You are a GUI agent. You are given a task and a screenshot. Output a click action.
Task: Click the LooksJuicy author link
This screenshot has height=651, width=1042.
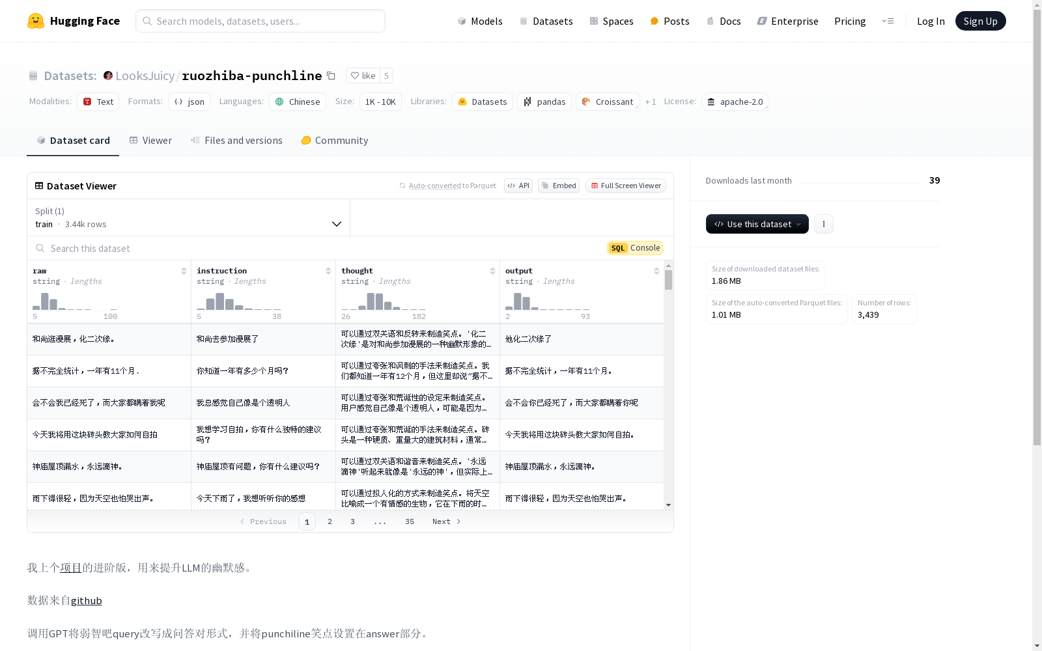(x=145, y=76)
